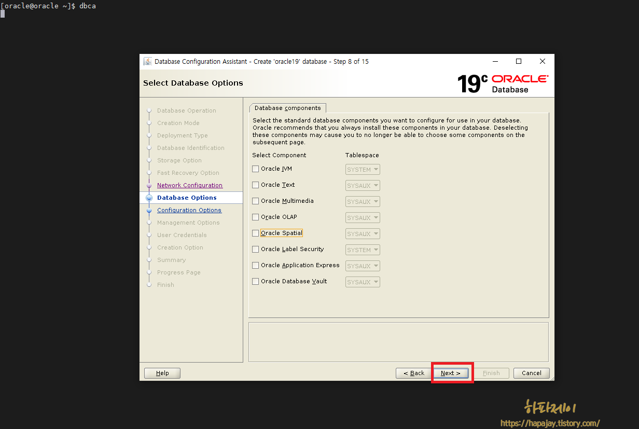Screen dimensions: 639x429
Task: Open tablespace dropdown for Oracle Spatial
Action: click(x=363, y=234)
